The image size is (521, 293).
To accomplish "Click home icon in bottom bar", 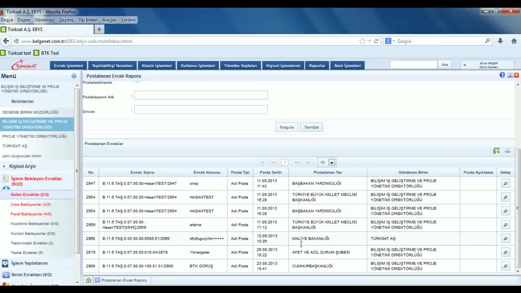I will [88, 280].
